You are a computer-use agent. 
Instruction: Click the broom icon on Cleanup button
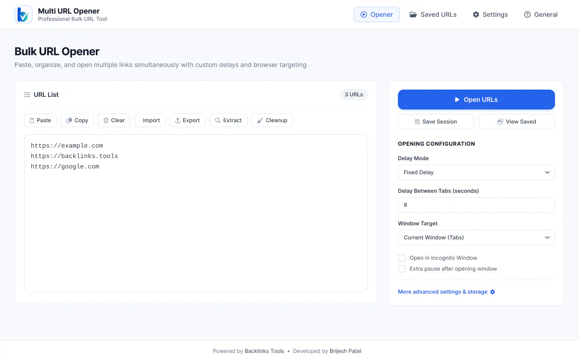260,120
